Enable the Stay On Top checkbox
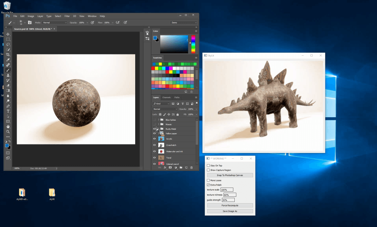 [208, 165]
